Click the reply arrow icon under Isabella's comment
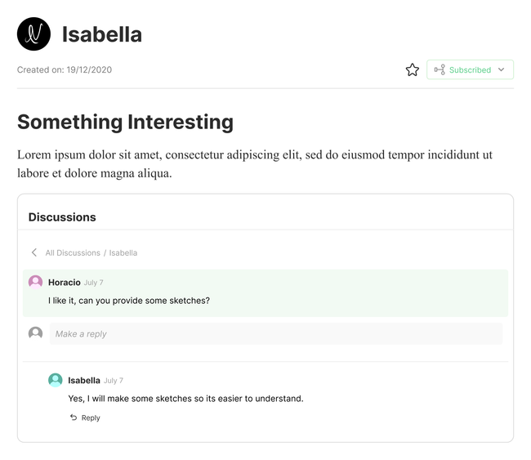The image size is (531, 460). [x=74, y=418]
